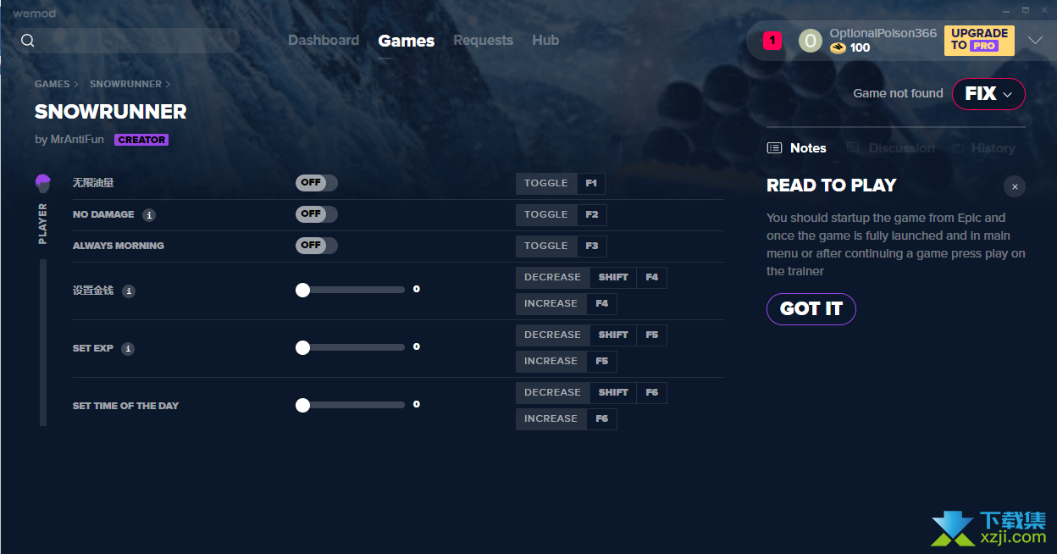Click the History panel icon

(x=958, y=148)
